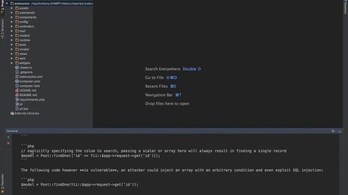Click the views folder icon
This screenshot has width=348, height=195.
[17, 54]
